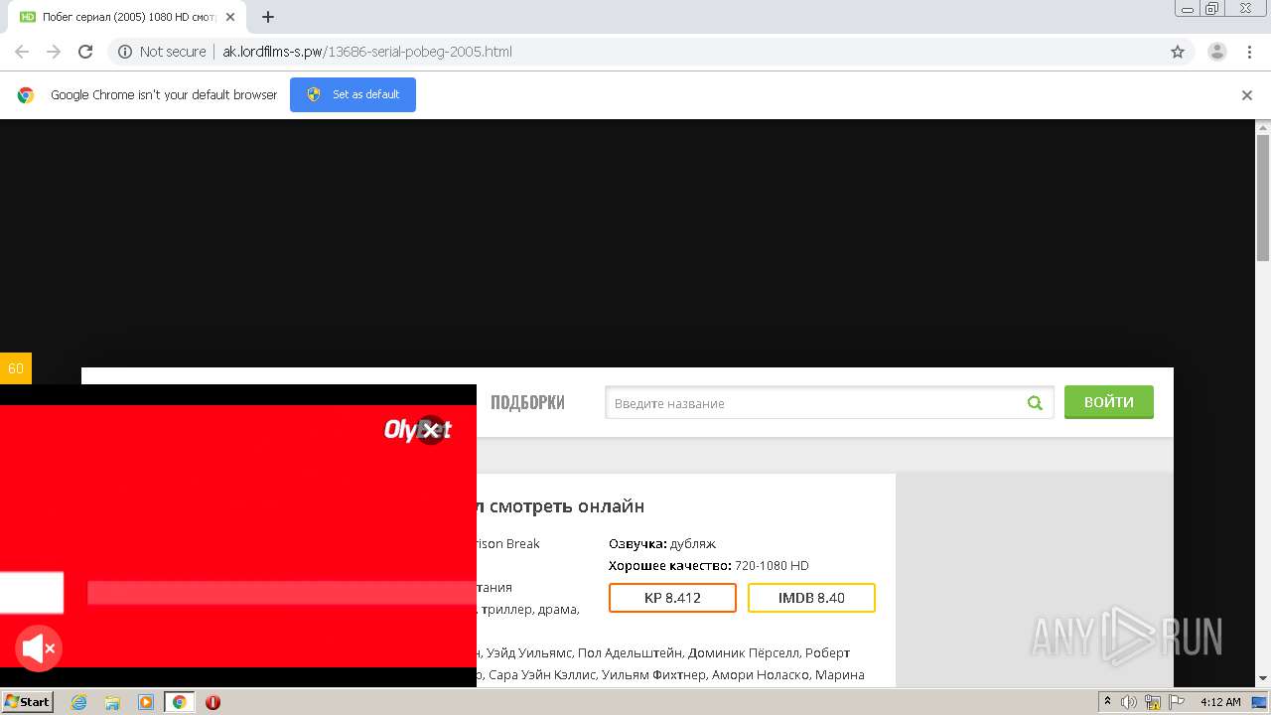Open Windows Explorer folder in taskbar
Screen dimensions: 1271x715
(x=112, y=702)
